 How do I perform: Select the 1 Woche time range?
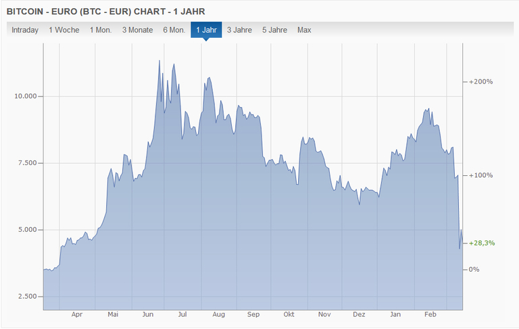pyautogui.click(x=64, y=30)
